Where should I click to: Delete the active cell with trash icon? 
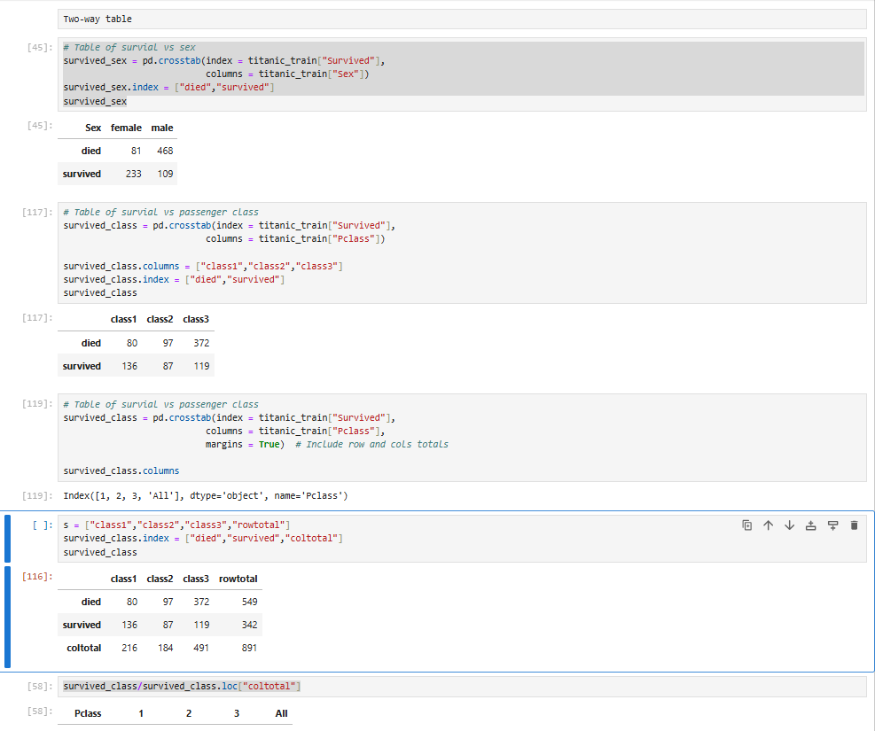coord(854,525)
